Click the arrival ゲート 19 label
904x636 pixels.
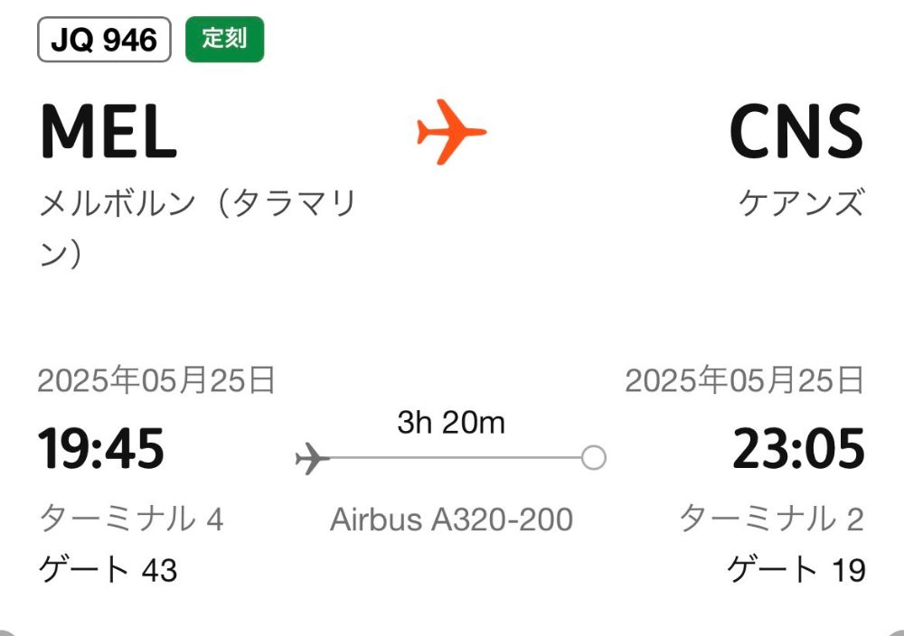point(796,569)
